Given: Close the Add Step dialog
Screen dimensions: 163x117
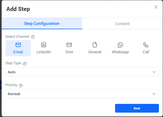Looking at the screenshot, I should 156,7.
